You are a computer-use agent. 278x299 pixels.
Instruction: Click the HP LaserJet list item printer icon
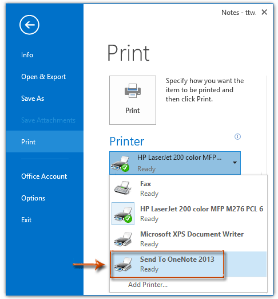coord(123,214)
